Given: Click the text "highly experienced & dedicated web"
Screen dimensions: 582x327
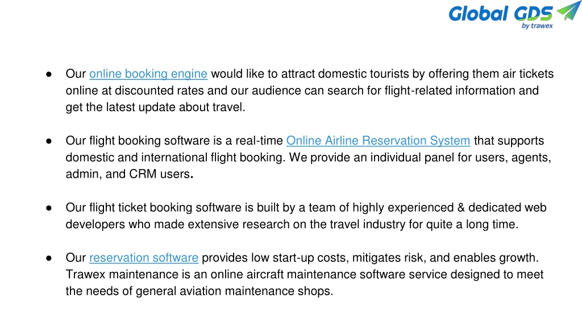Looking at the screenshot, I should tap(449, 208).
